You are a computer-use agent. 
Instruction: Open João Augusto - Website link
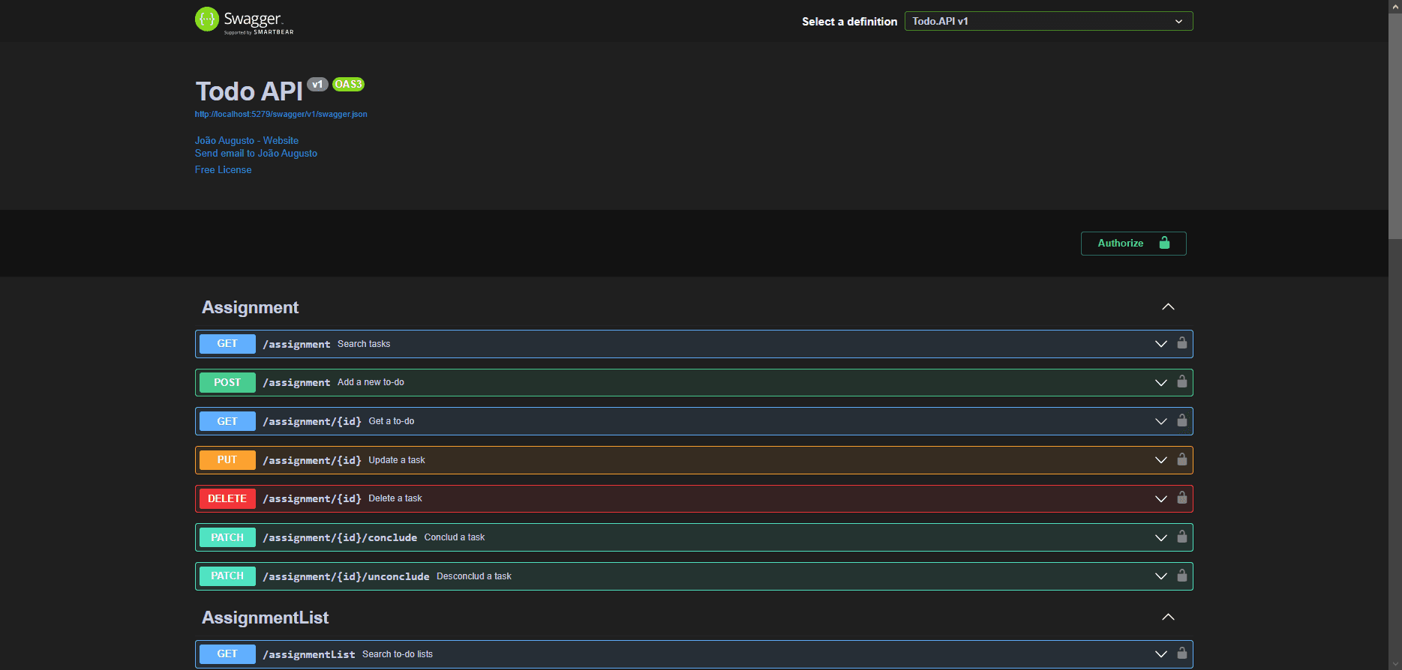coord(247,141)
